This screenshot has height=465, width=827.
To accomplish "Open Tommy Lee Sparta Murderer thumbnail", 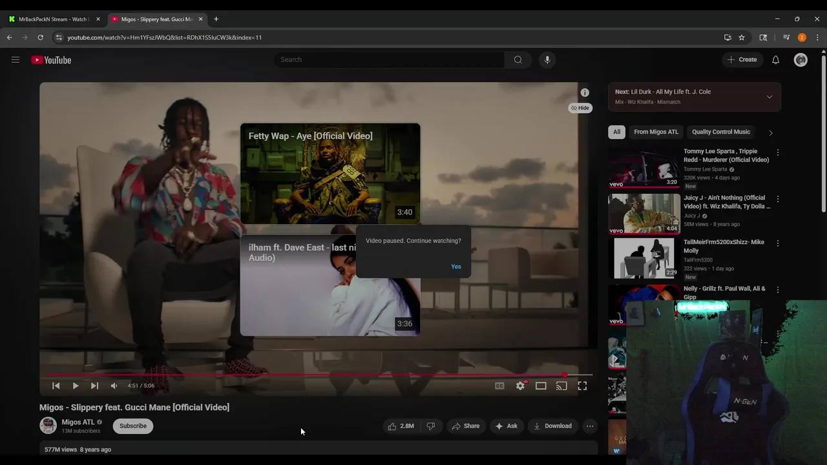I will tap(644, 168).
